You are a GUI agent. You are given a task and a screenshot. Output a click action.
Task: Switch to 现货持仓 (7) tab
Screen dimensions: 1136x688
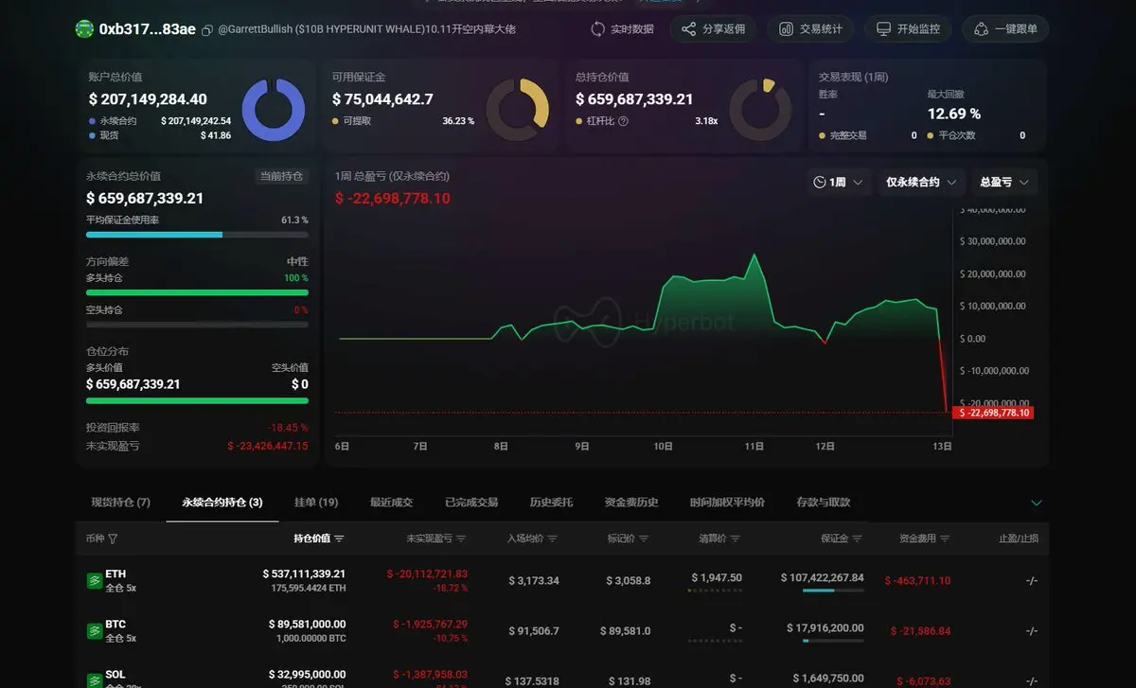(120, 503)
